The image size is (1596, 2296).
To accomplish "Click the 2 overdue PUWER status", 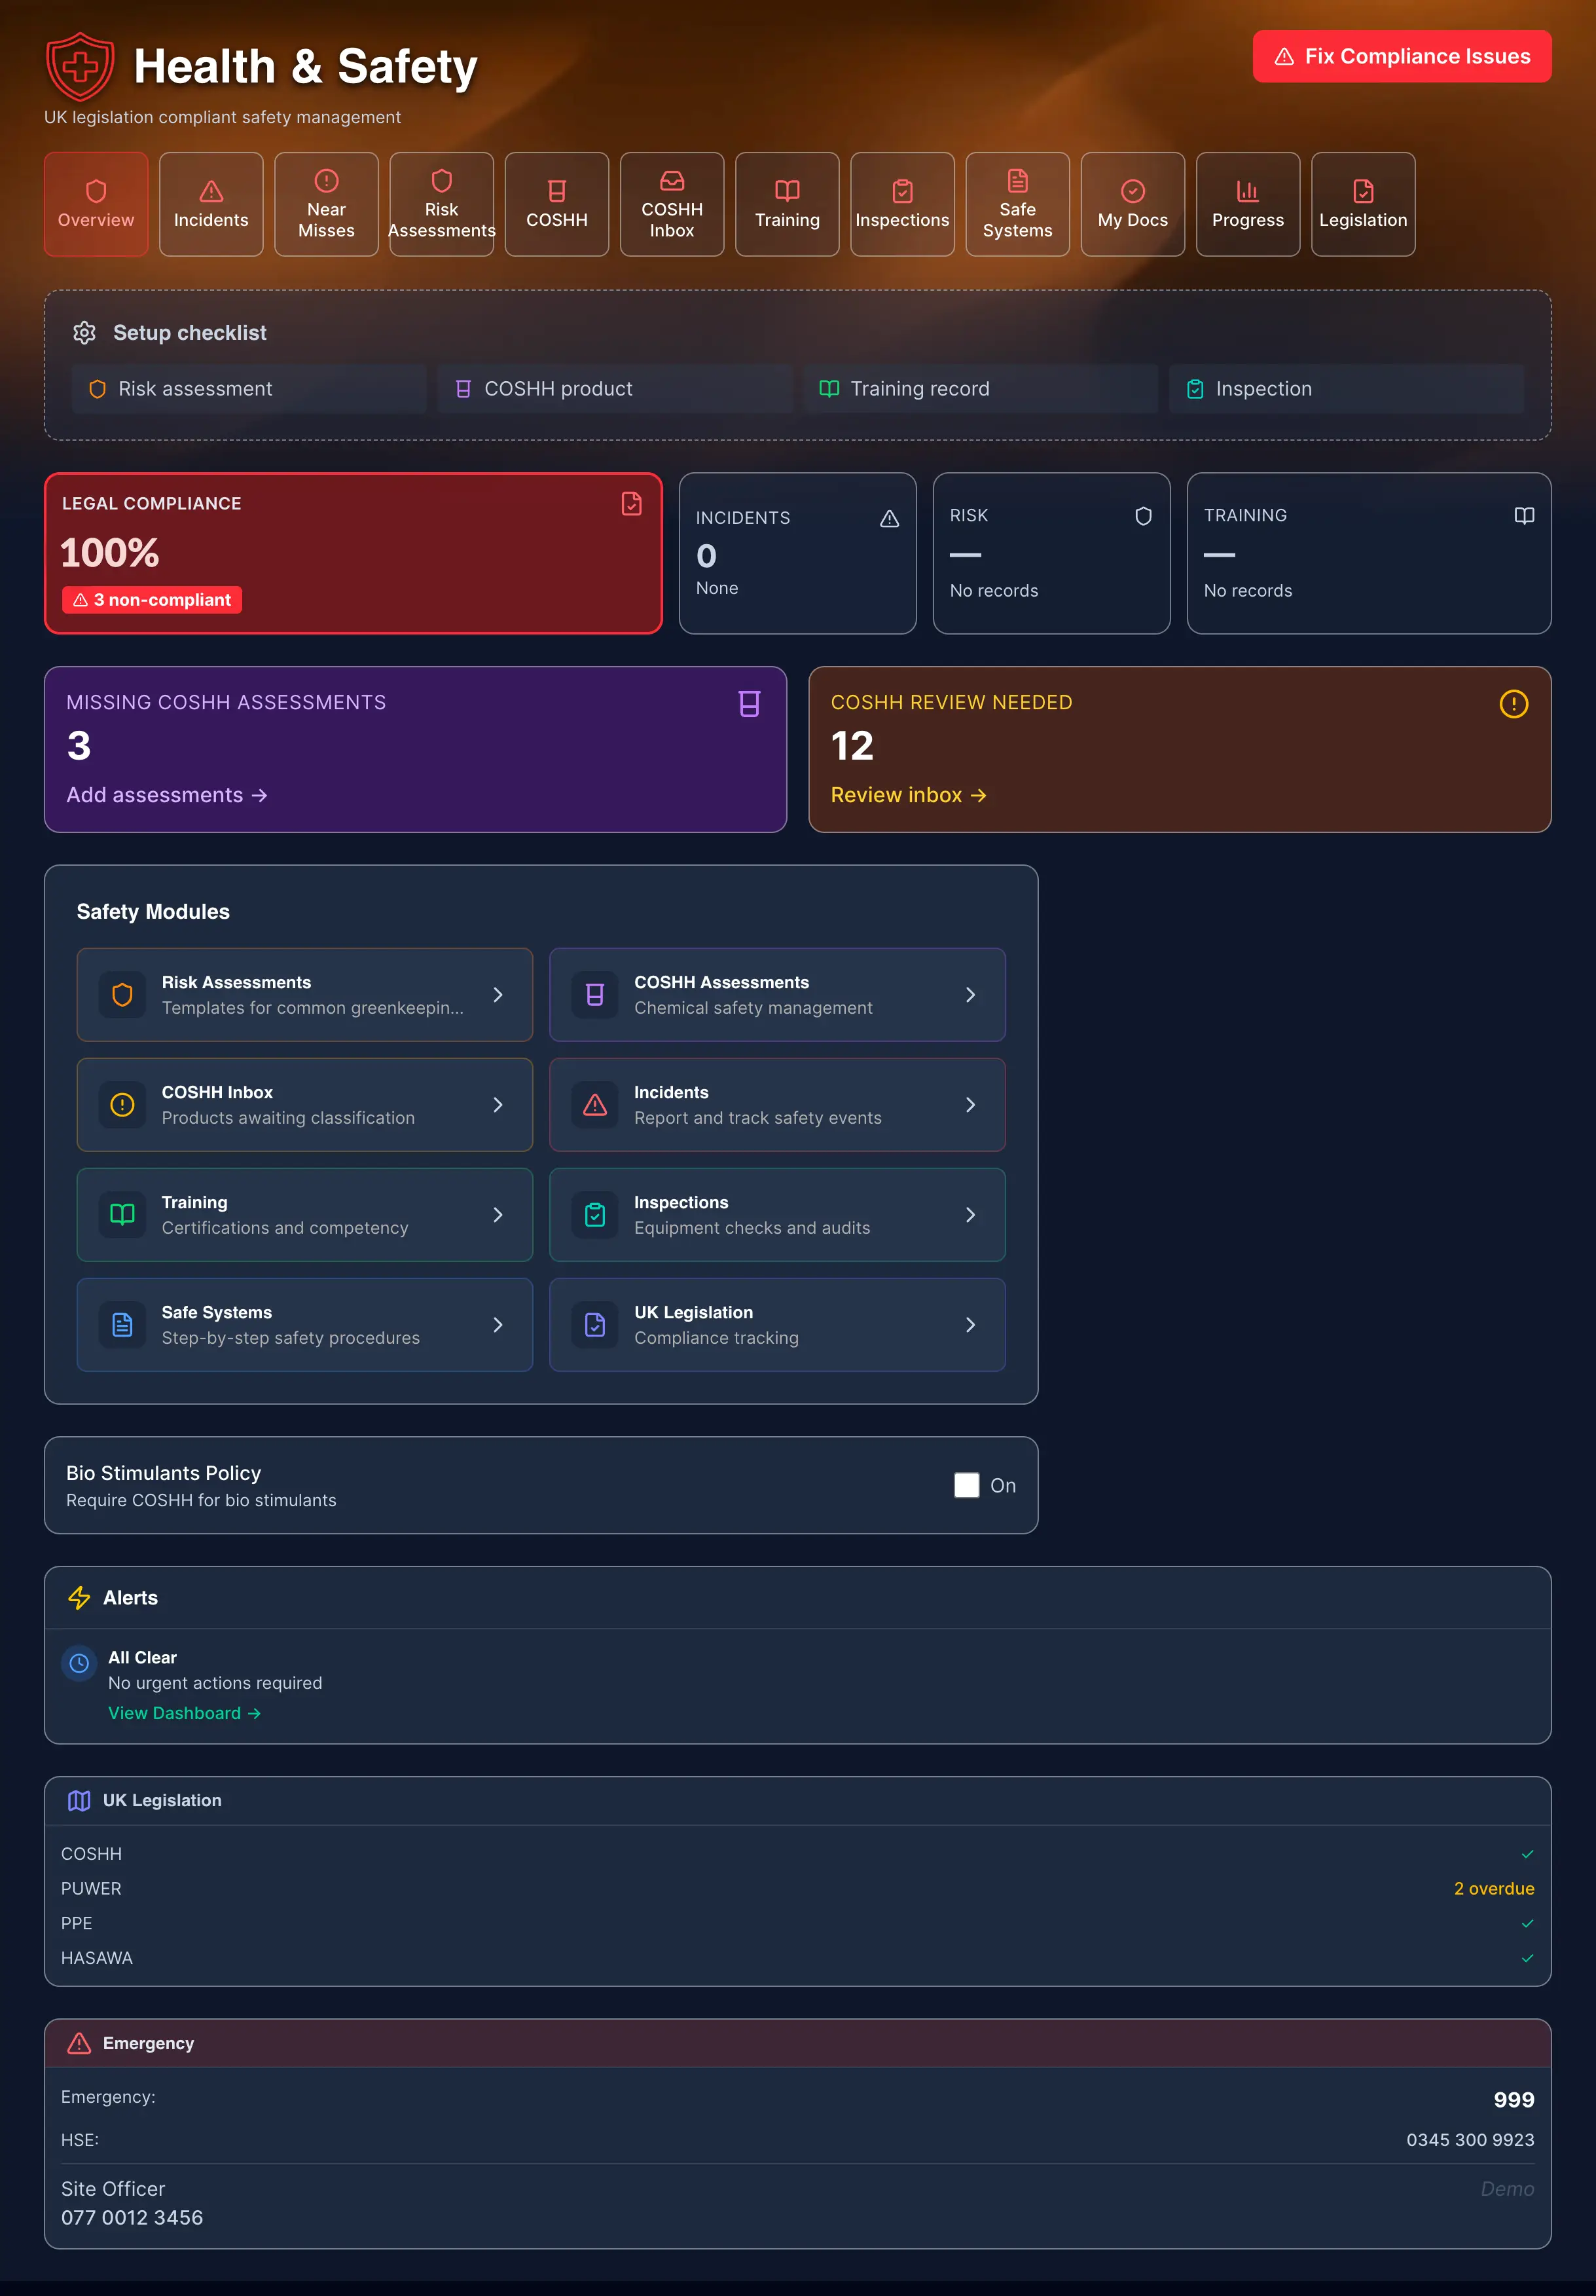I will (1493, 1888).
